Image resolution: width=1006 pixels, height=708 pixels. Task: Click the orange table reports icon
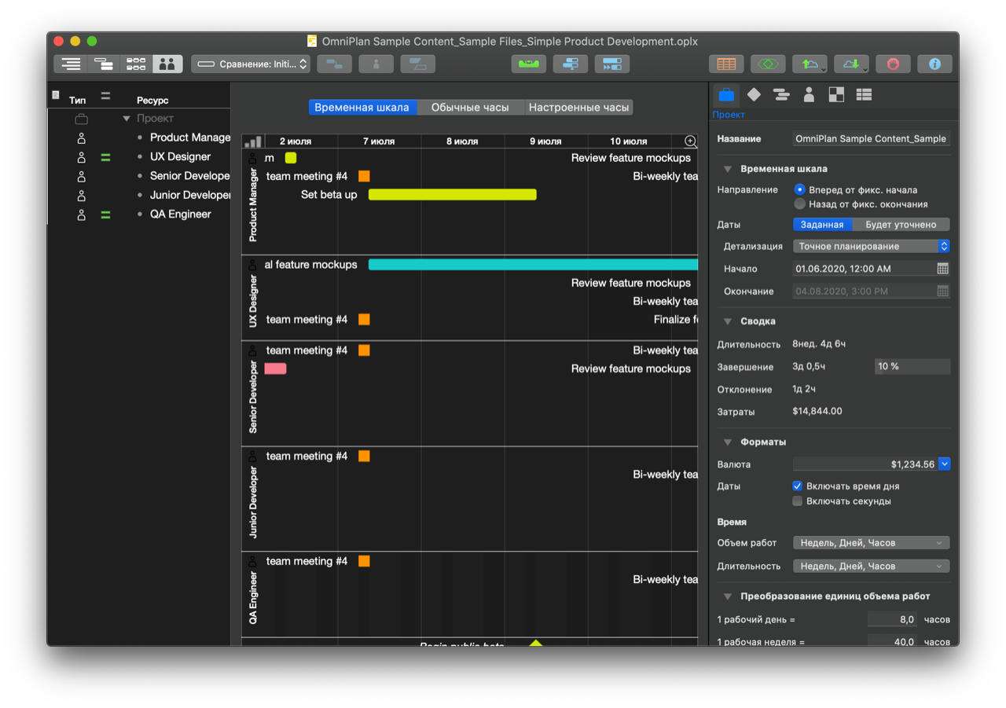[726, 64]
